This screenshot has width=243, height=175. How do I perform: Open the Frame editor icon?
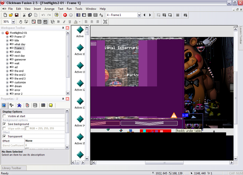tap(84, 15)
